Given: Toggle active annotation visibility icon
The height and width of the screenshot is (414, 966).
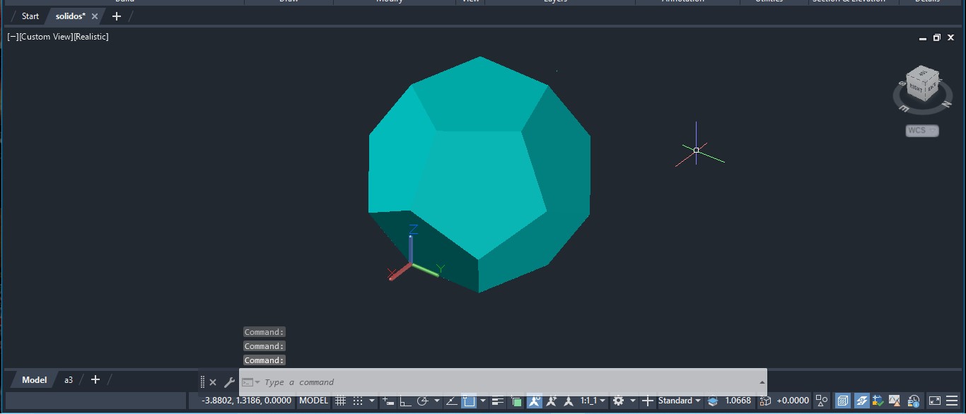Looking at the screenshot, I should (x=534, y=401).
